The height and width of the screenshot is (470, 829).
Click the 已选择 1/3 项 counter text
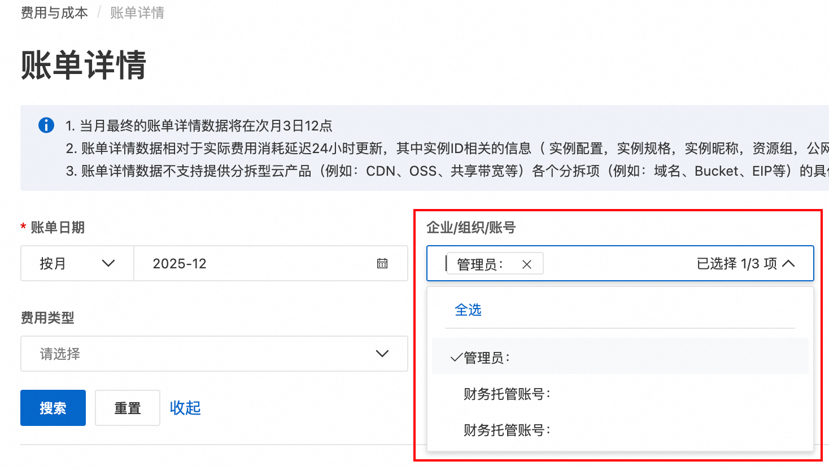click(736, 263)
